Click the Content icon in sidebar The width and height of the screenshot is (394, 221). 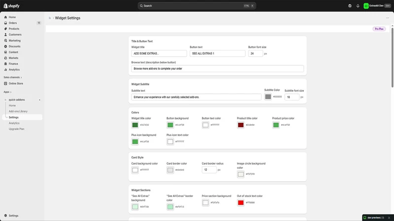click(x=5, y=52)
